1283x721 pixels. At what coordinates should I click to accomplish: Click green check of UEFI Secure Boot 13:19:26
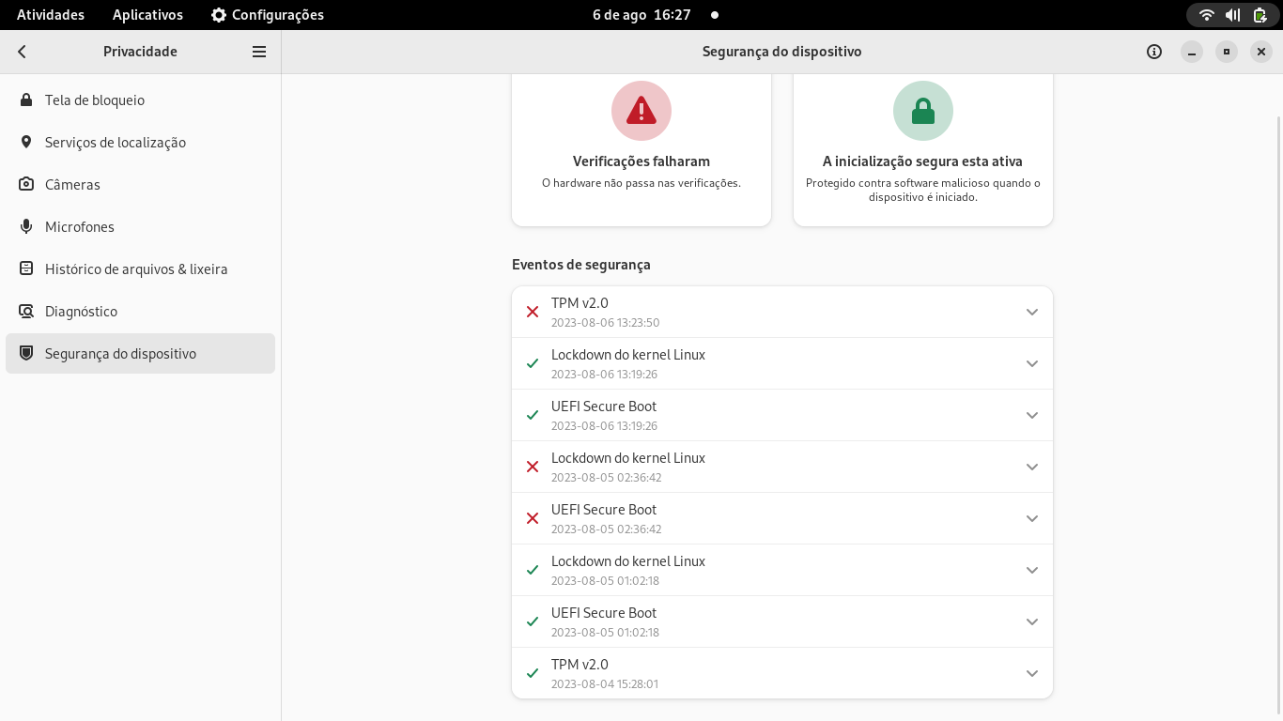pyautogui.click(x=533, y=415)
